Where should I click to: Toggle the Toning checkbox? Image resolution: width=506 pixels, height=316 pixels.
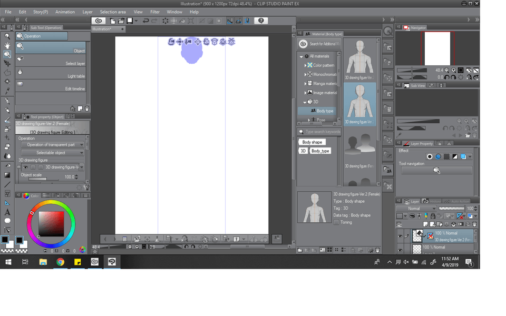336,222
